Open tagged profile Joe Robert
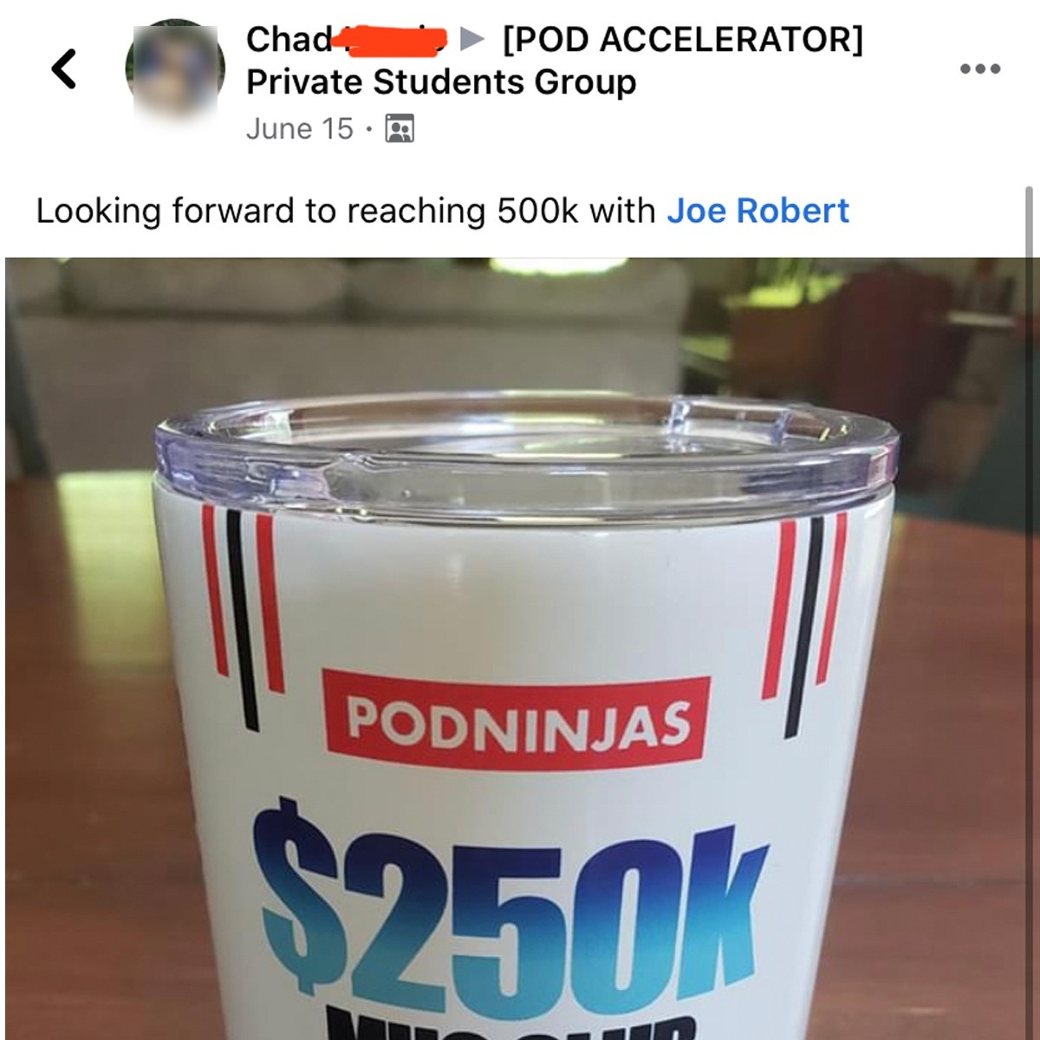1040x1040 pixels. click(x=757, y=211)
